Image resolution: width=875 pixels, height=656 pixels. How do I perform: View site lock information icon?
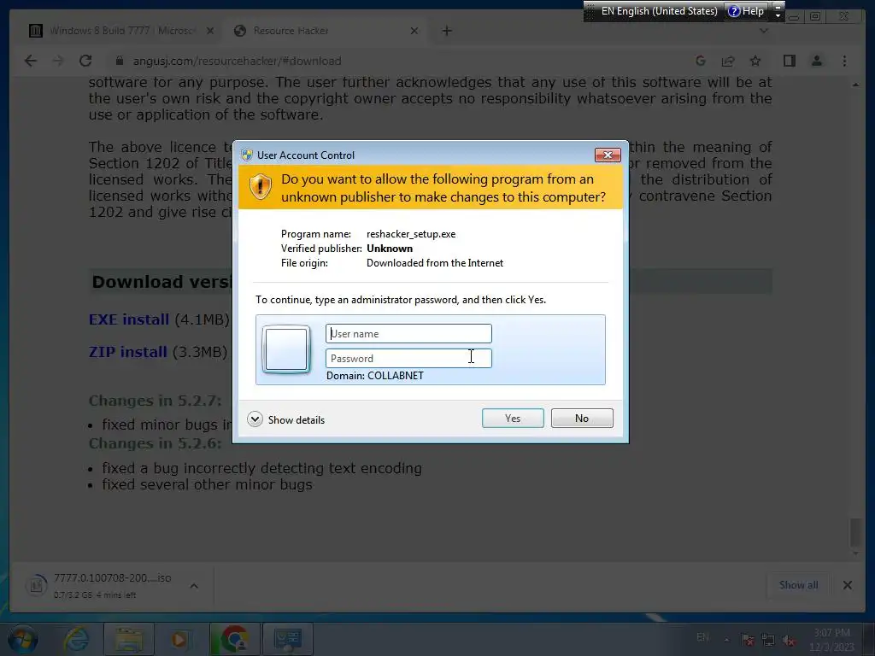point(119,61)
